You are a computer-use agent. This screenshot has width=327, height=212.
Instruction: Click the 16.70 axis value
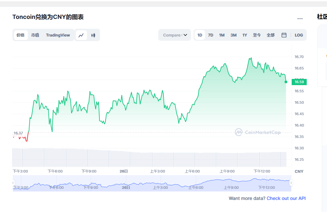coord(299,57)
